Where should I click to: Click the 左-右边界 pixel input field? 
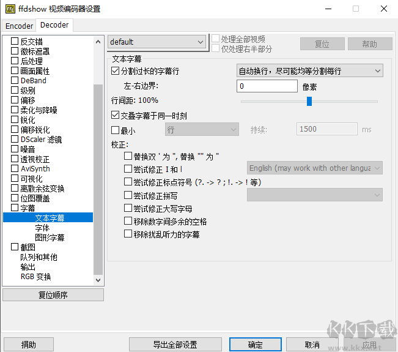click(267, 86)
